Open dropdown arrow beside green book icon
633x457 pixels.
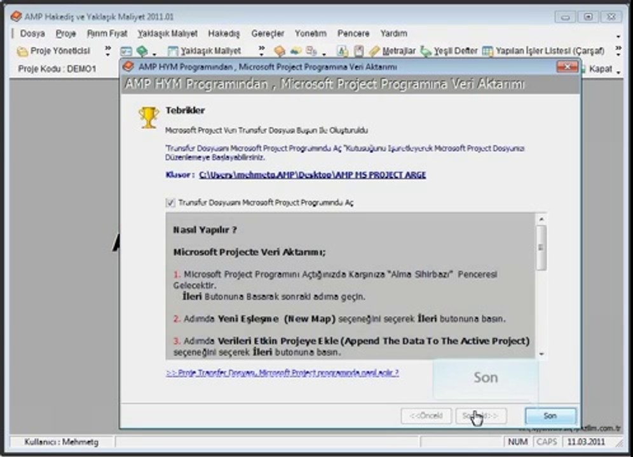154,53
